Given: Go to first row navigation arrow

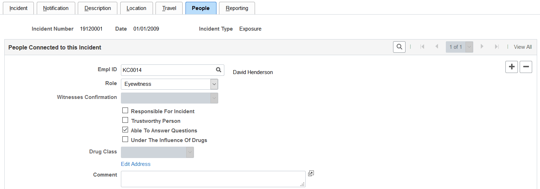Looking at the screenshot, I should [x=422, y=47].
